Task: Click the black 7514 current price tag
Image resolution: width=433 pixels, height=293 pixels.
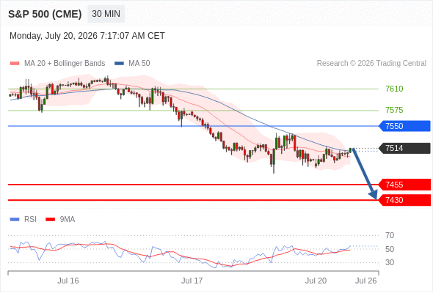Action: click(x=404, y=148)
